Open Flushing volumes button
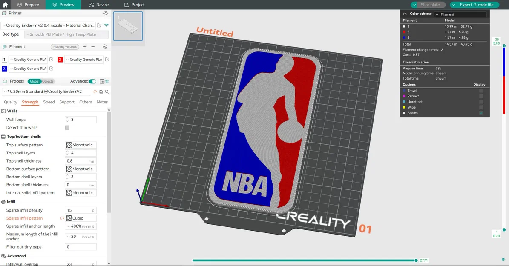Viewport: 509px width, 266px height. tap(65, 47)
